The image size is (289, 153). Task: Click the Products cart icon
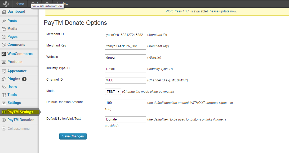coord(4,62)
